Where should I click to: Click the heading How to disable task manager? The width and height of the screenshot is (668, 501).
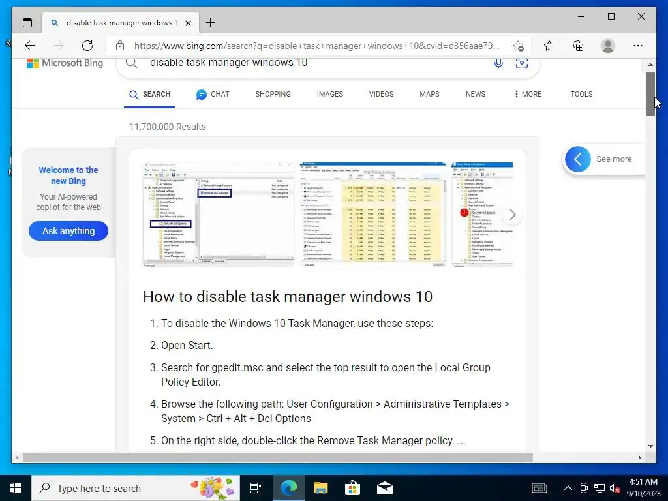288,297
